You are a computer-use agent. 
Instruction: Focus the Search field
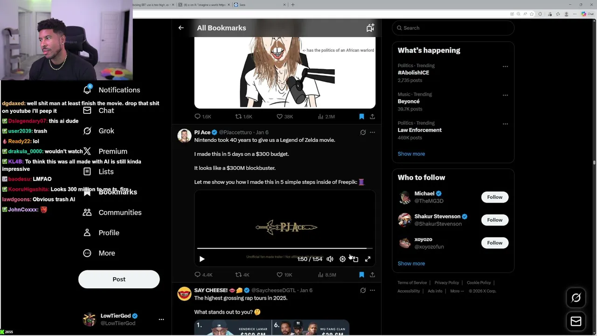[x=453, y=28]
